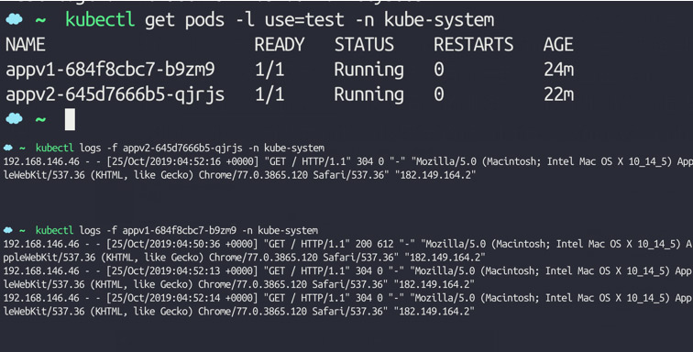The width and height of the screenshot is (693, 352).
Task: Click the RESTARTS column header
Action: [473, 45]
